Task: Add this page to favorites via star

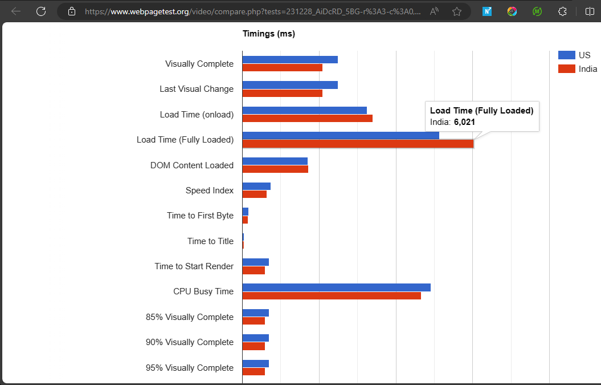Action: click(456, 11)
